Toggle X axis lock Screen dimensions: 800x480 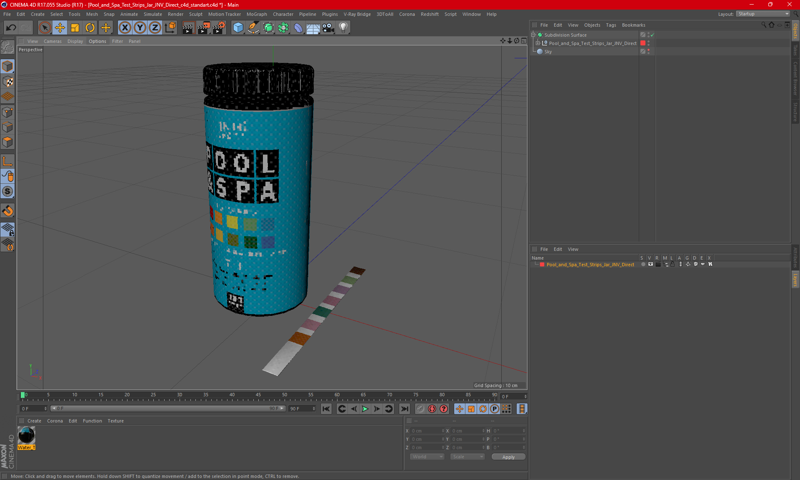pyautogui.click(x=125, y=28)
